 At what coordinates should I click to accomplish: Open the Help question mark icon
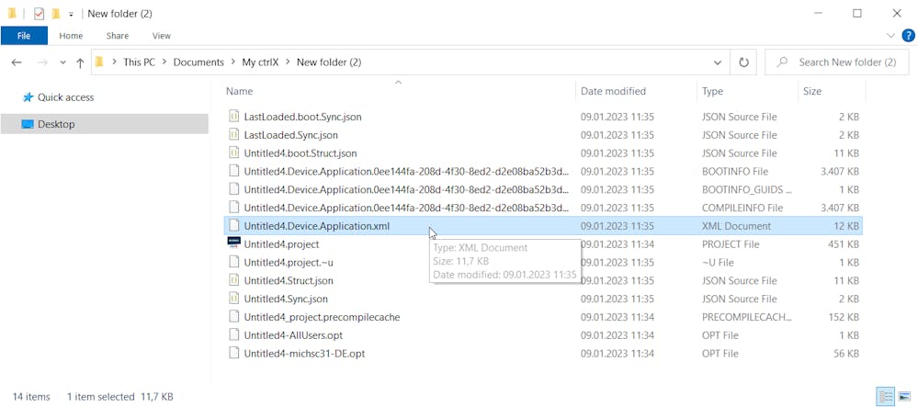pyautogui.click(x=907, y=36)
